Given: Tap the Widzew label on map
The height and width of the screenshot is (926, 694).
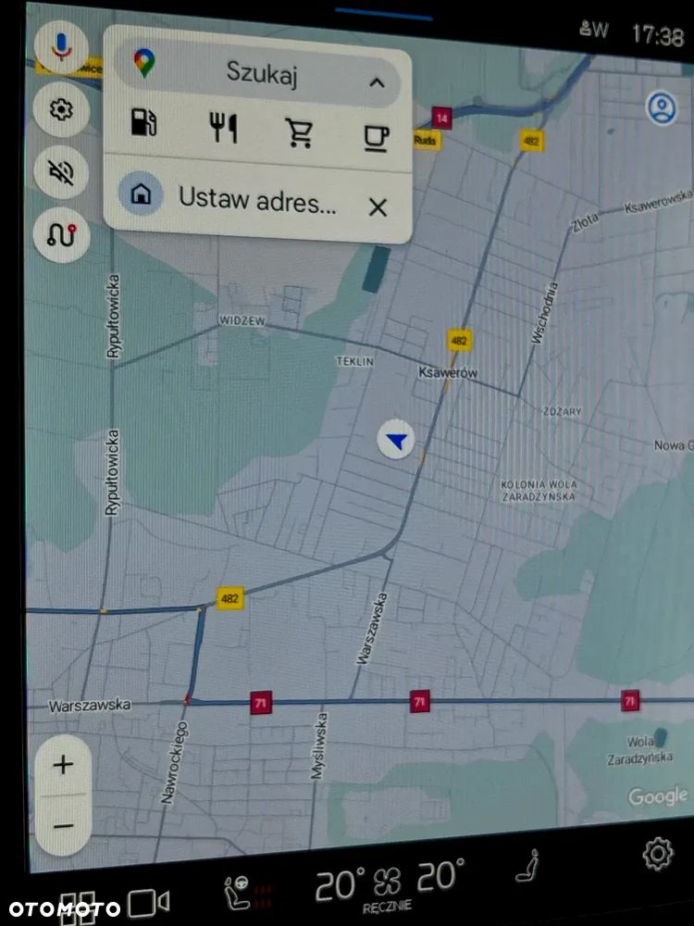Looking at the screenshot, I should pos(242,320).
